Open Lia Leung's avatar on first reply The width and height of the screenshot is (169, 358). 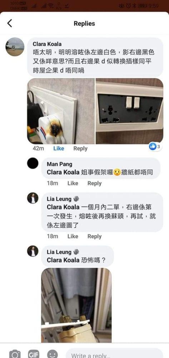tap(33, 198)
